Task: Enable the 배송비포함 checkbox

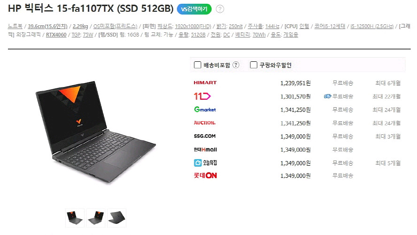Action: point(197,65)
